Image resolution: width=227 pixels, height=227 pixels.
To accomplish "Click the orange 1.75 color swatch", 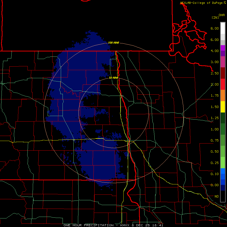I will [223, 96].
